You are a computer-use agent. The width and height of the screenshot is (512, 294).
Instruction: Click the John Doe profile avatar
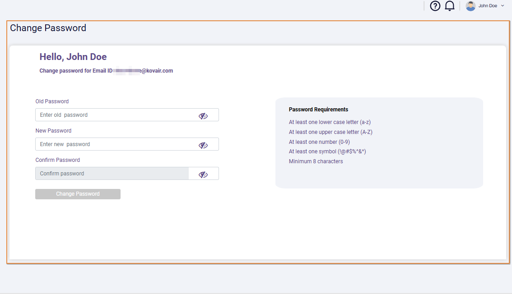tap(470, 5)
